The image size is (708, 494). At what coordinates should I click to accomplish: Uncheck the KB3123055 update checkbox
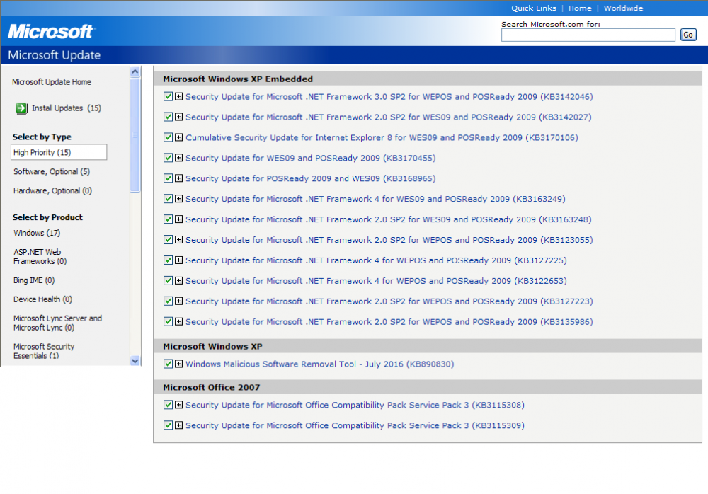[x=168, y=240]
